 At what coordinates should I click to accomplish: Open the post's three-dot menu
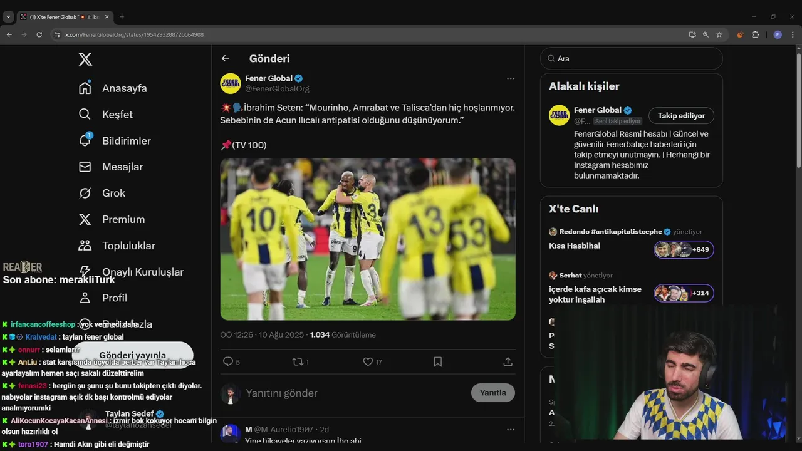511,78
